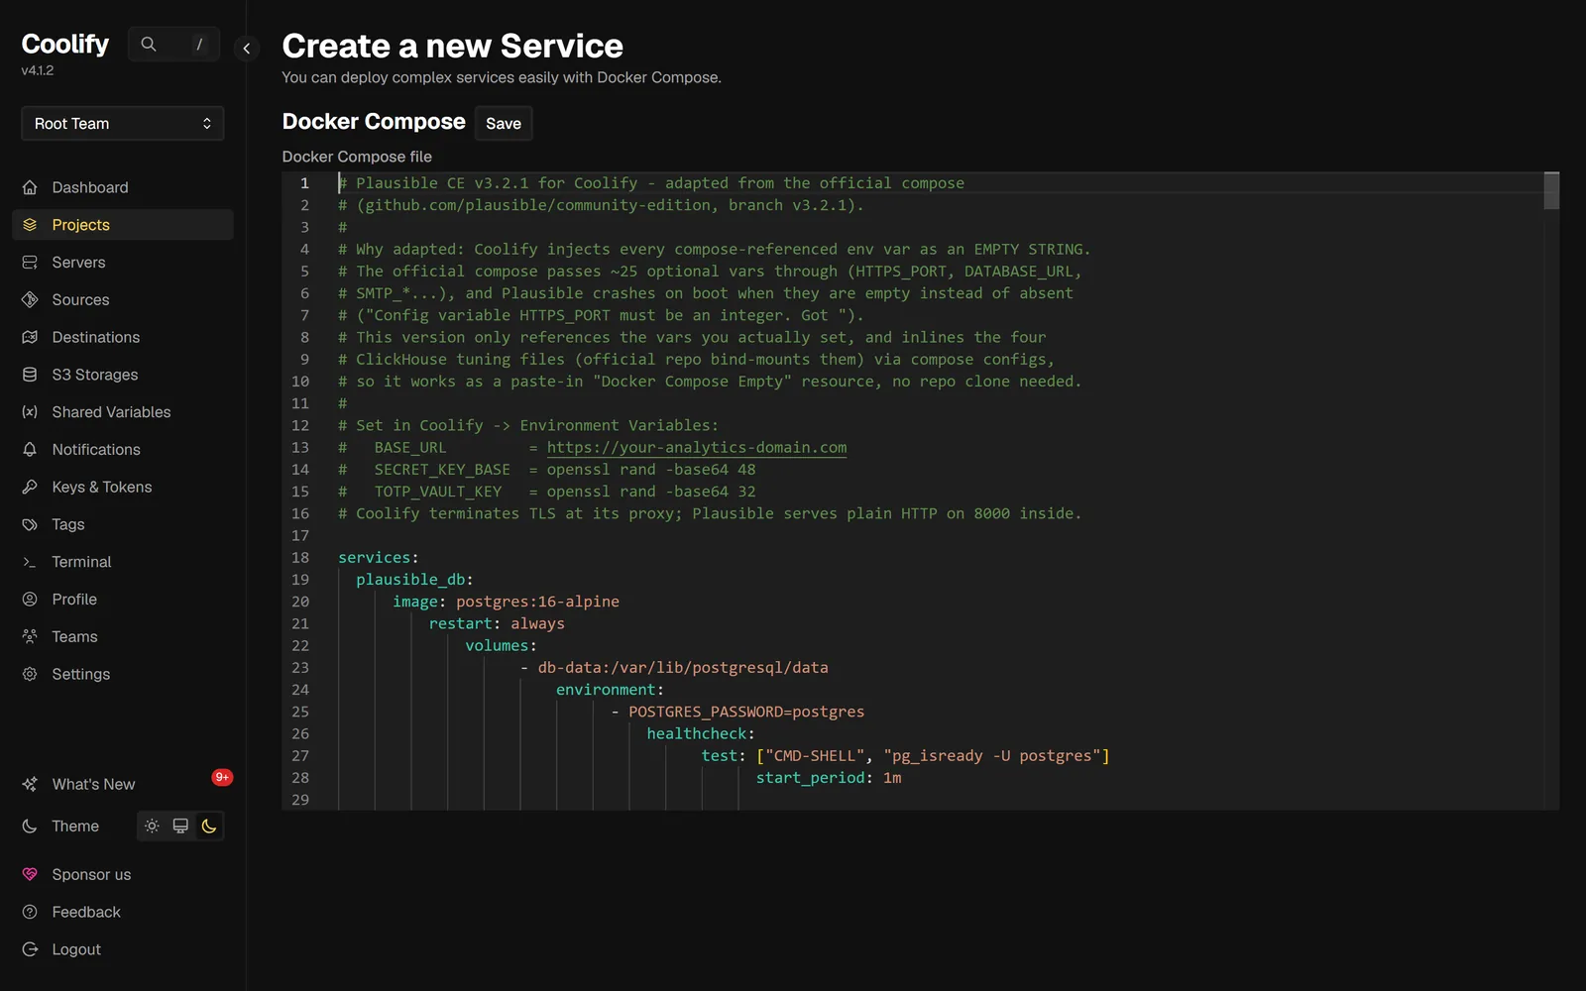Click the search magnifier icon
This screenshot has width=1586, height=991.
149,44
